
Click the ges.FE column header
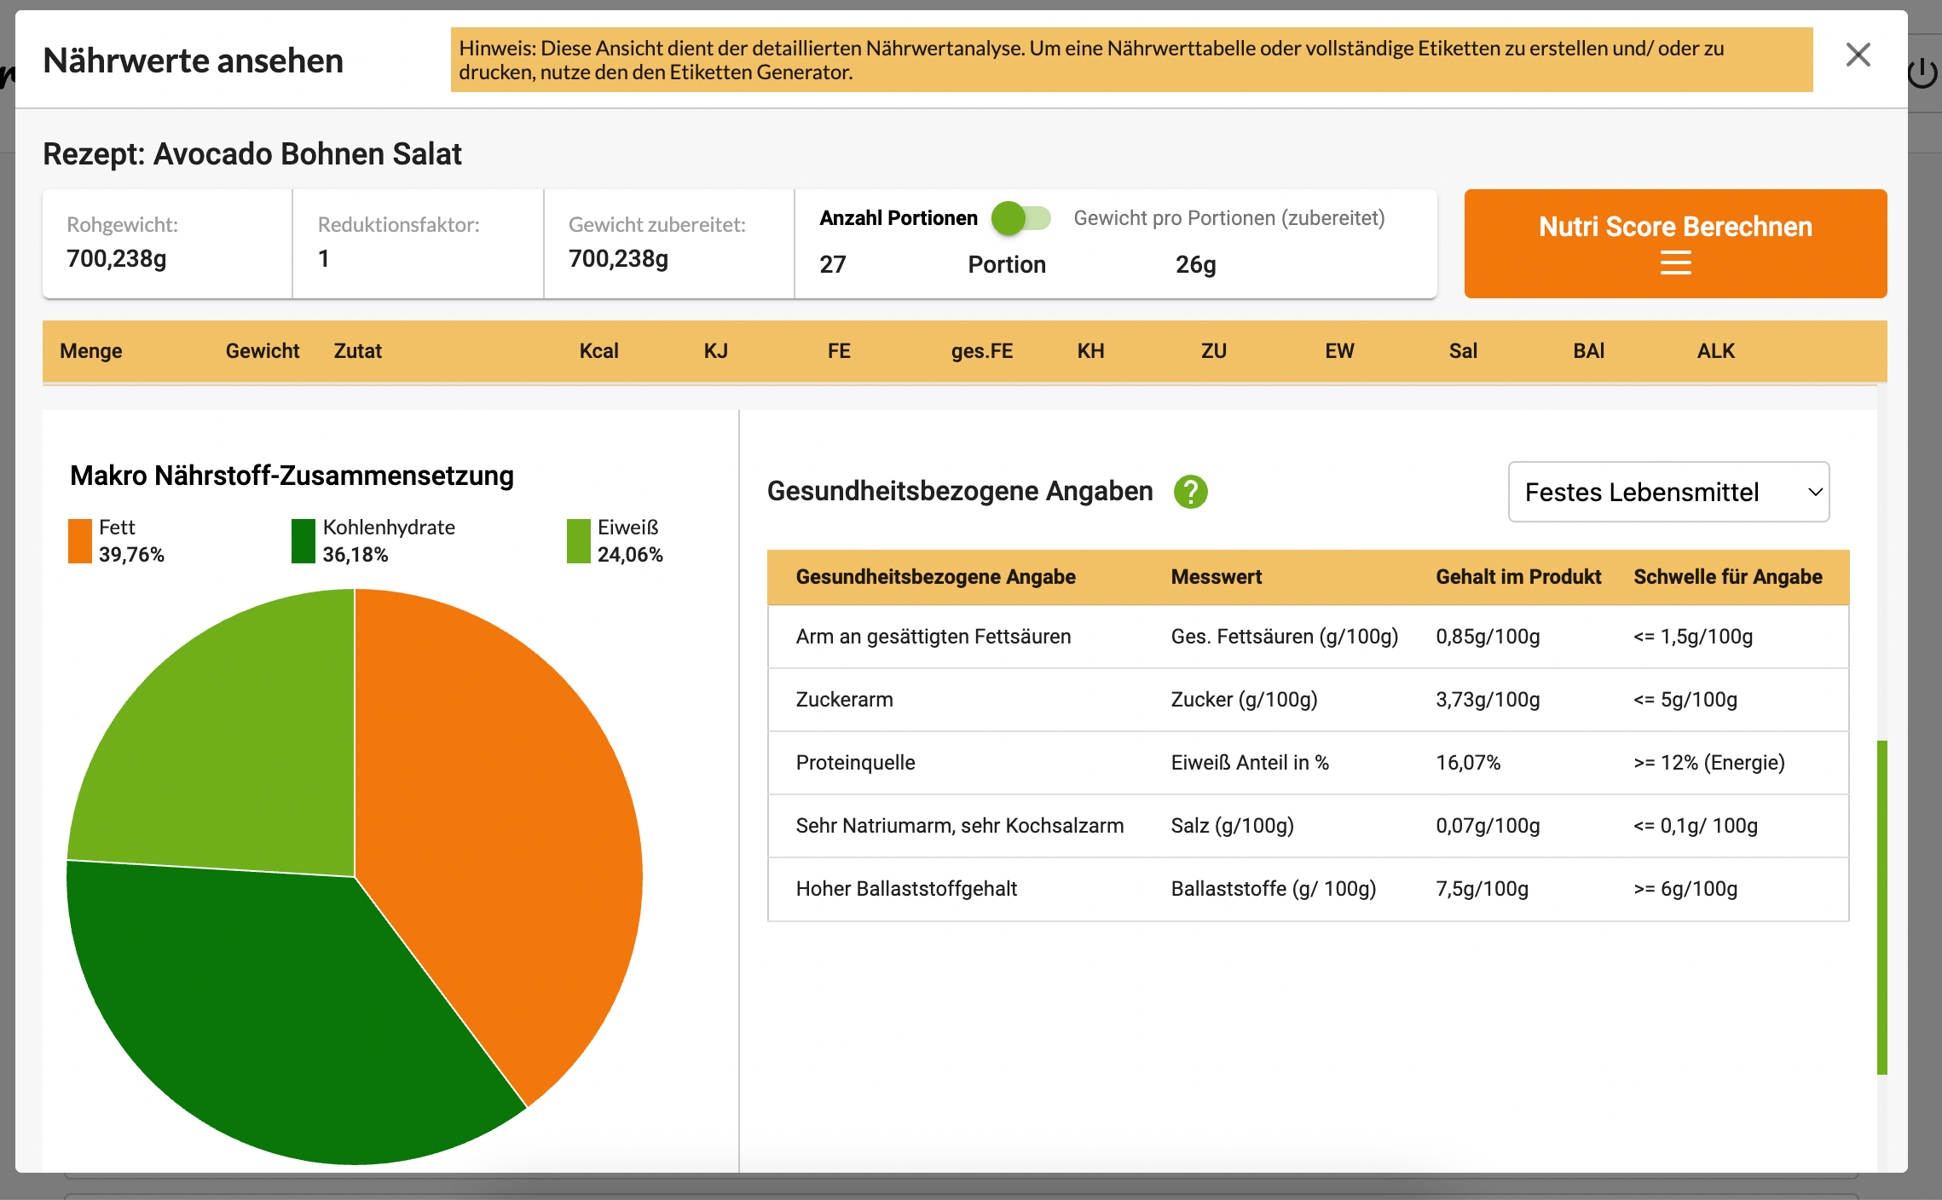coord(982,351)
